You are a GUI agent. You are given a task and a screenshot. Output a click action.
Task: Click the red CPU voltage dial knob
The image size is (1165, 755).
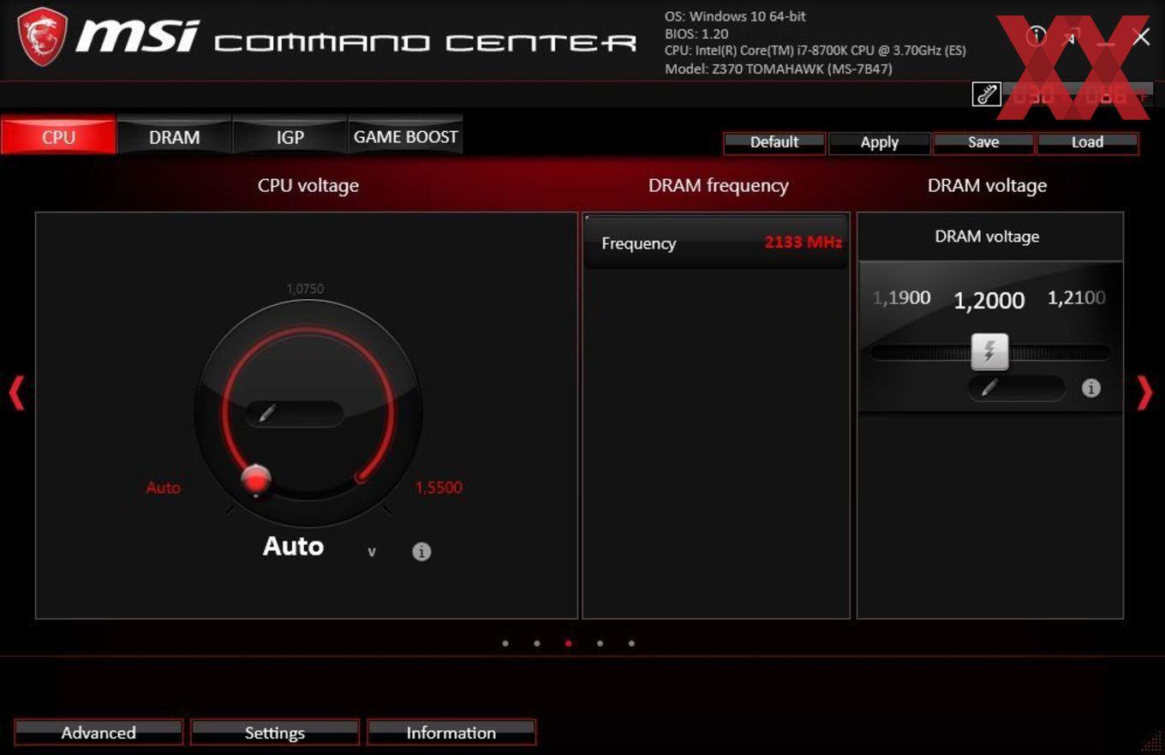click(x=256, y=481)
